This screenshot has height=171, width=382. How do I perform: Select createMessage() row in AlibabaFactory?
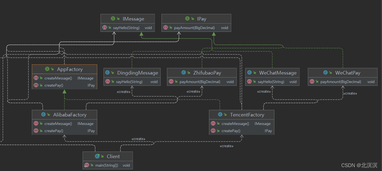click(65, 124)
